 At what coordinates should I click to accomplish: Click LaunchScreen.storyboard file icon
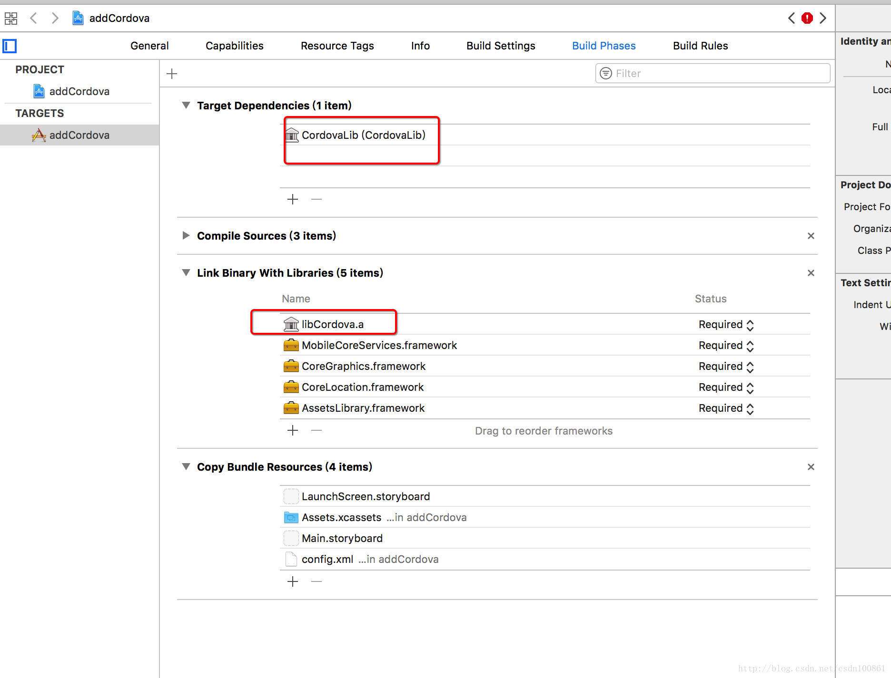click(x=291, y=496)
